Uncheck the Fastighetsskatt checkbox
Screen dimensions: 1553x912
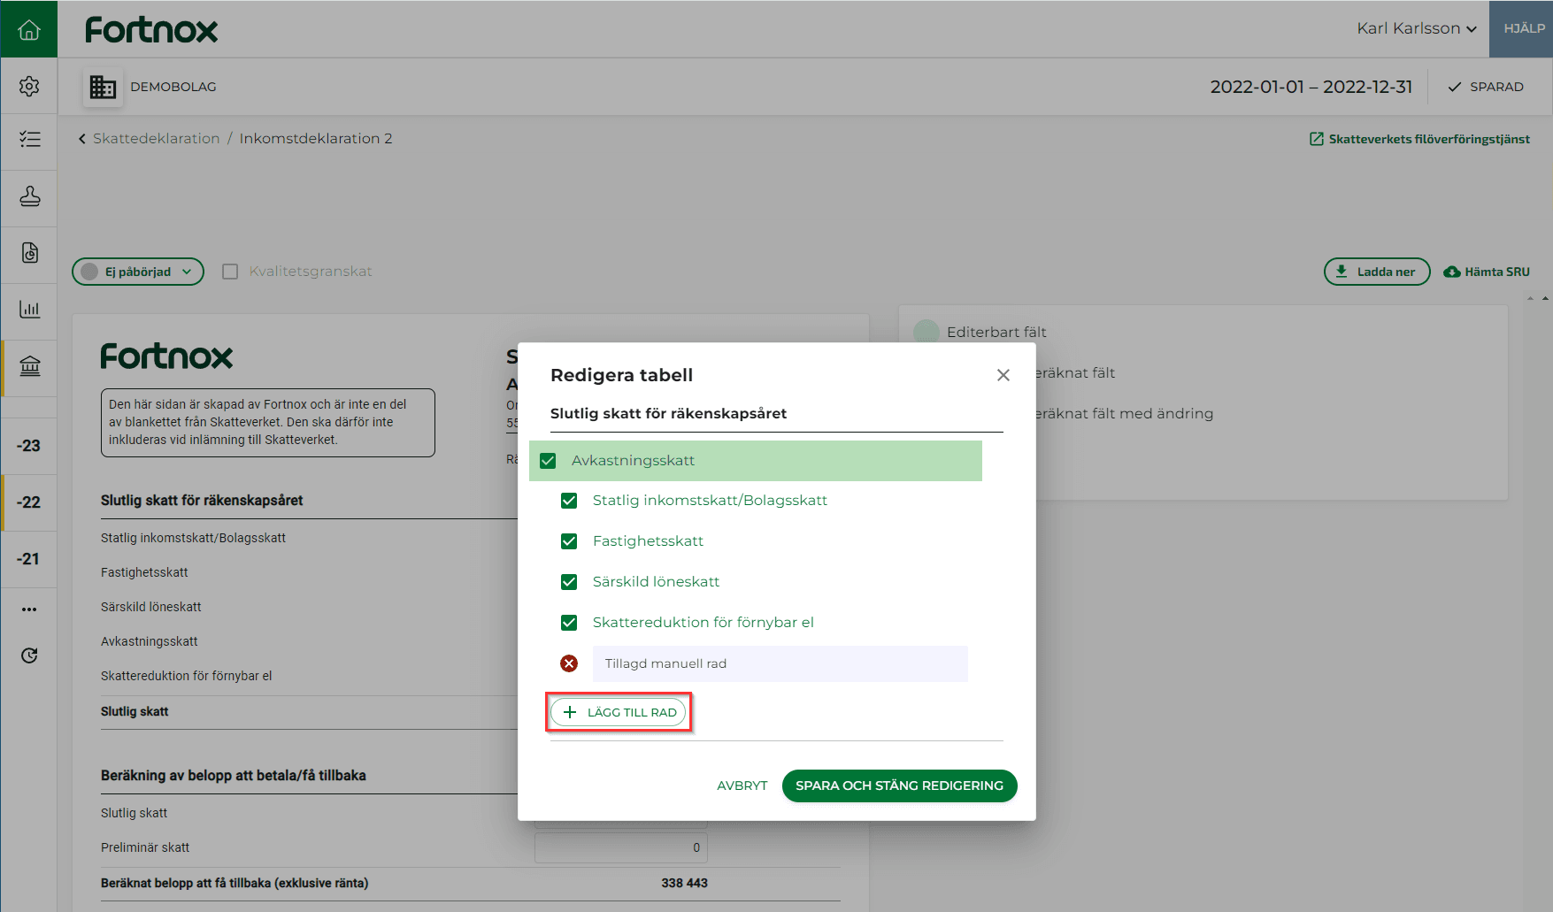[x=569, y=541]
